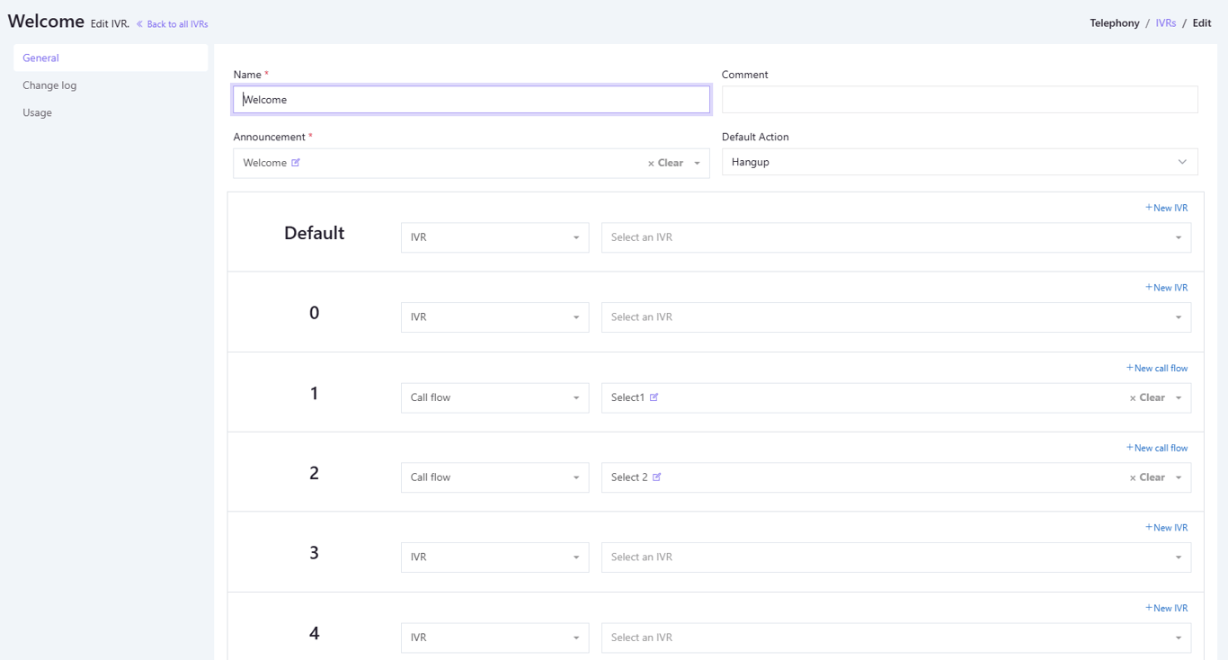Clear the Select1 call flow for key 1

click(x=1147, y=397)
